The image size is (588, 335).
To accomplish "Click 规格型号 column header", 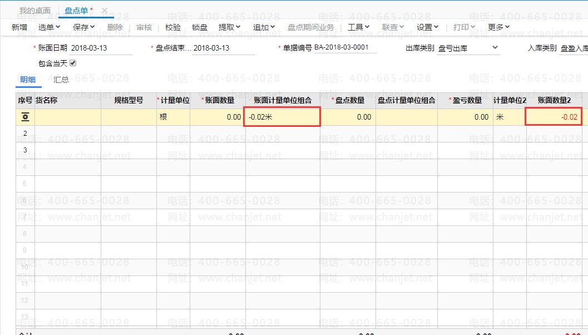I will pyautogui.click(x=129, y=100).
